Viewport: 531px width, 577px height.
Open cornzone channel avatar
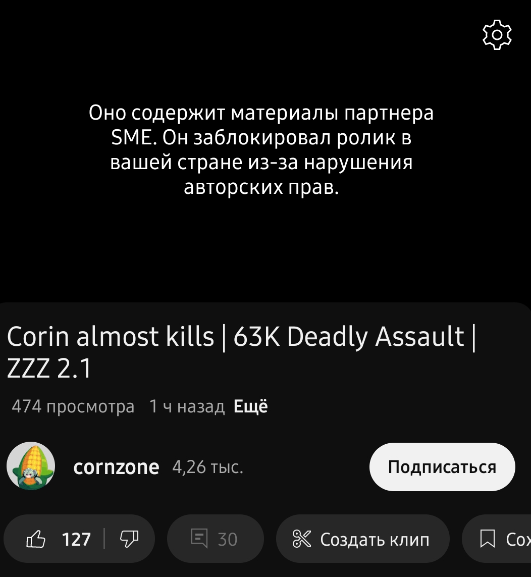[x=31, y=466]
